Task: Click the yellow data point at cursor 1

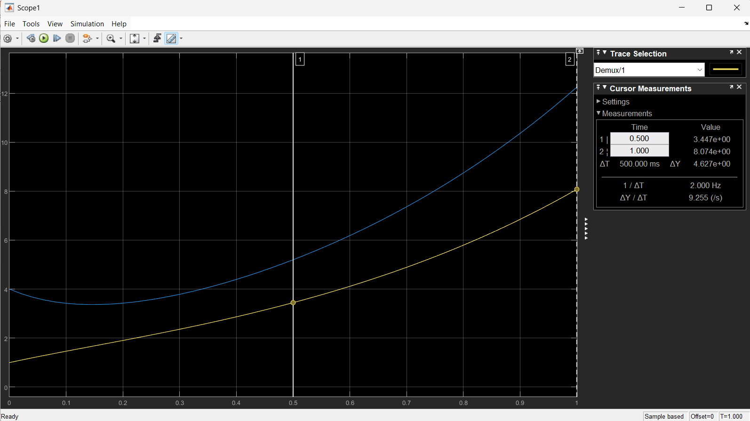Action: pos(293,302)
